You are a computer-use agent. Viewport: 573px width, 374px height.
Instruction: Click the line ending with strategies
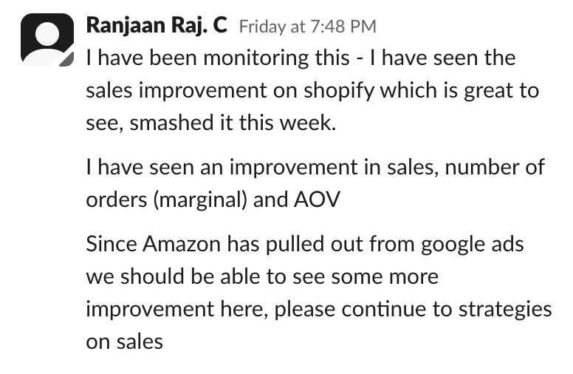pos(319,309)
